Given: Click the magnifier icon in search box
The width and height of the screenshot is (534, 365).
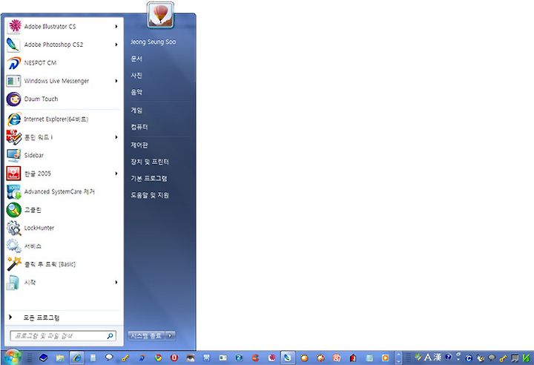Looking at the screenshot, I should (x=110, y=336).
